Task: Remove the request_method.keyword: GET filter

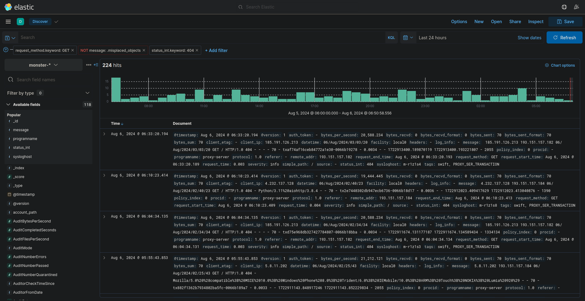Action: tap(73, 51)
